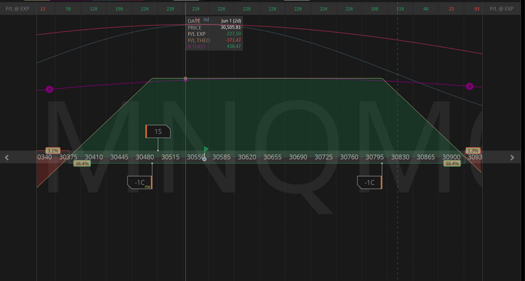Click the 128 P/L value
The width and height of the screenshot is (525, 281).
point(94,9)
